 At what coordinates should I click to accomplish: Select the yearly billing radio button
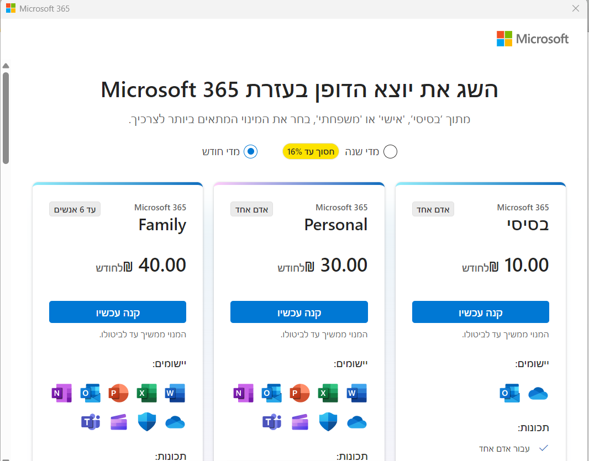pyautogui.click(x=390, y=152)
